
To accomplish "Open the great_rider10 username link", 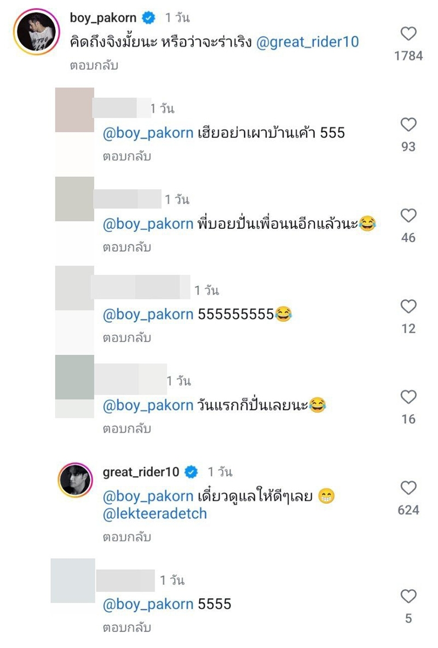I will [141, 472].
